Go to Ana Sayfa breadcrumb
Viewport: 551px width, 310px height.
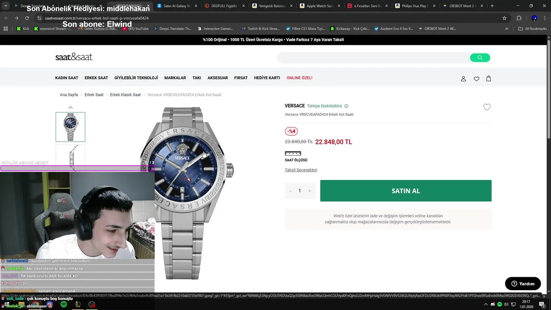coord(69,95)
